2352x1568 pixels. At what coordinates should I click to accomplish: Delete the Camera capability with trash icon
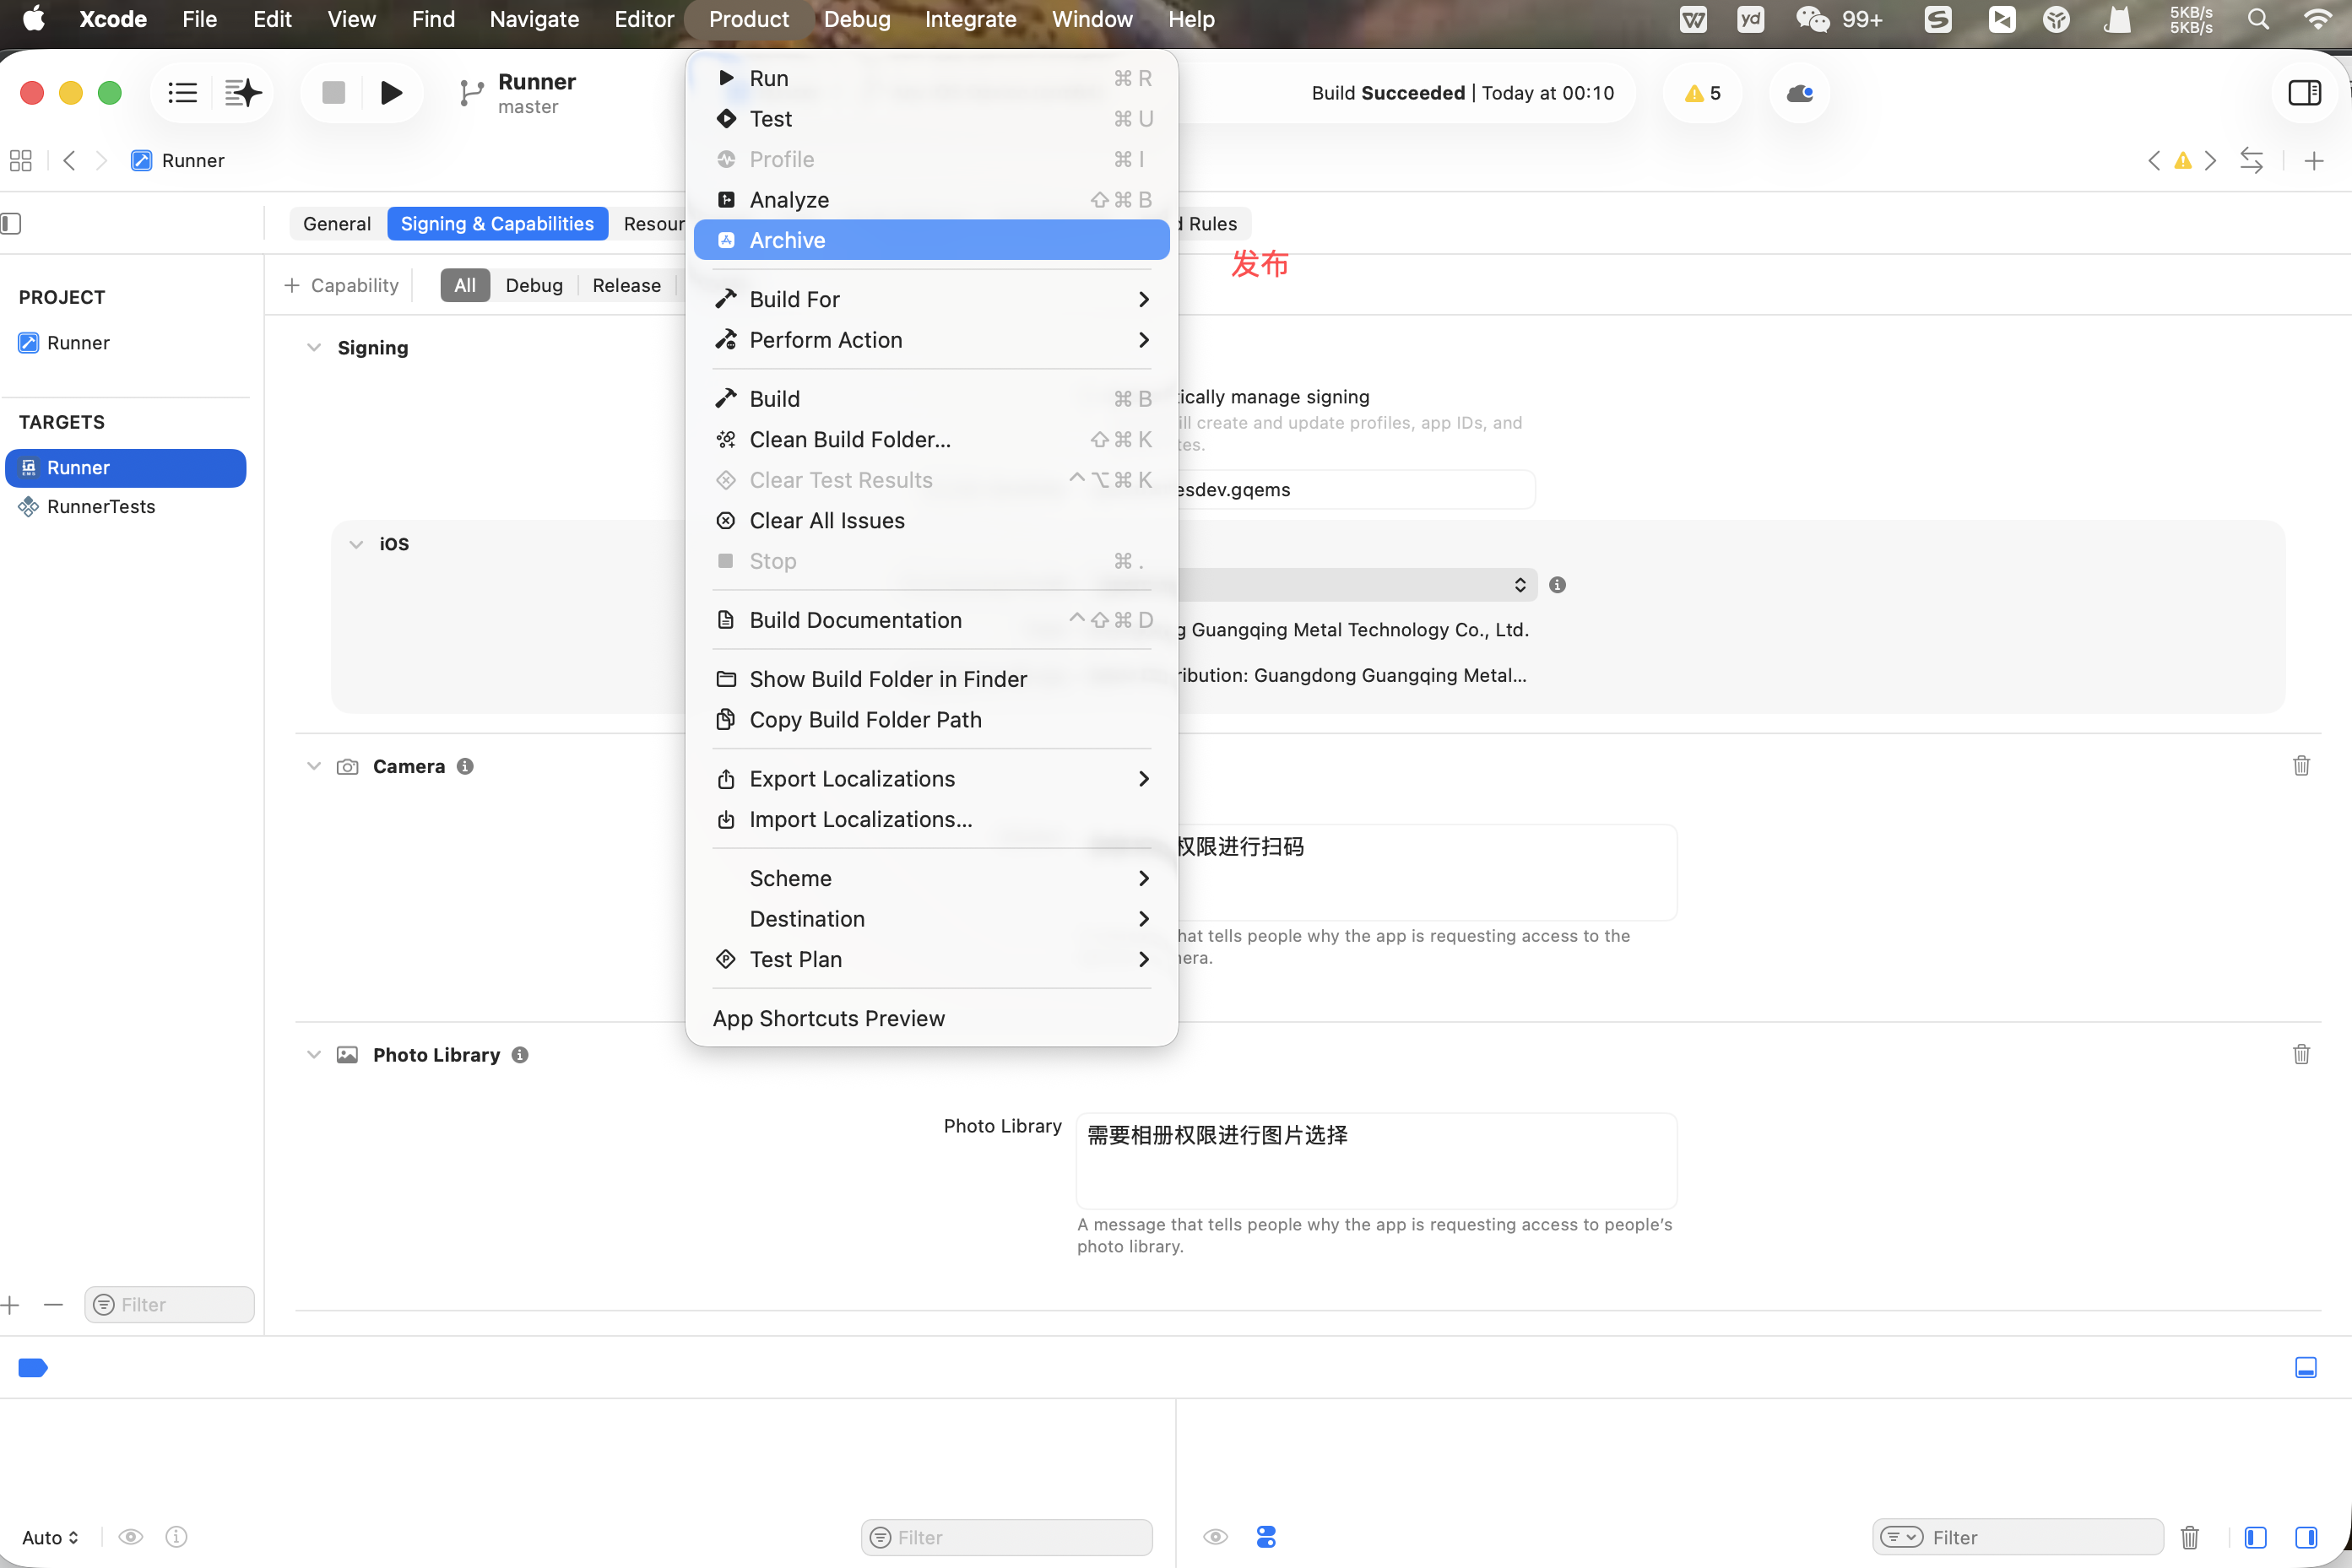pos(2301,766)
